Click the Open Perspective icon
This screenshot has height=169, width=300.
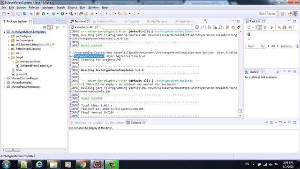(283, 14)
